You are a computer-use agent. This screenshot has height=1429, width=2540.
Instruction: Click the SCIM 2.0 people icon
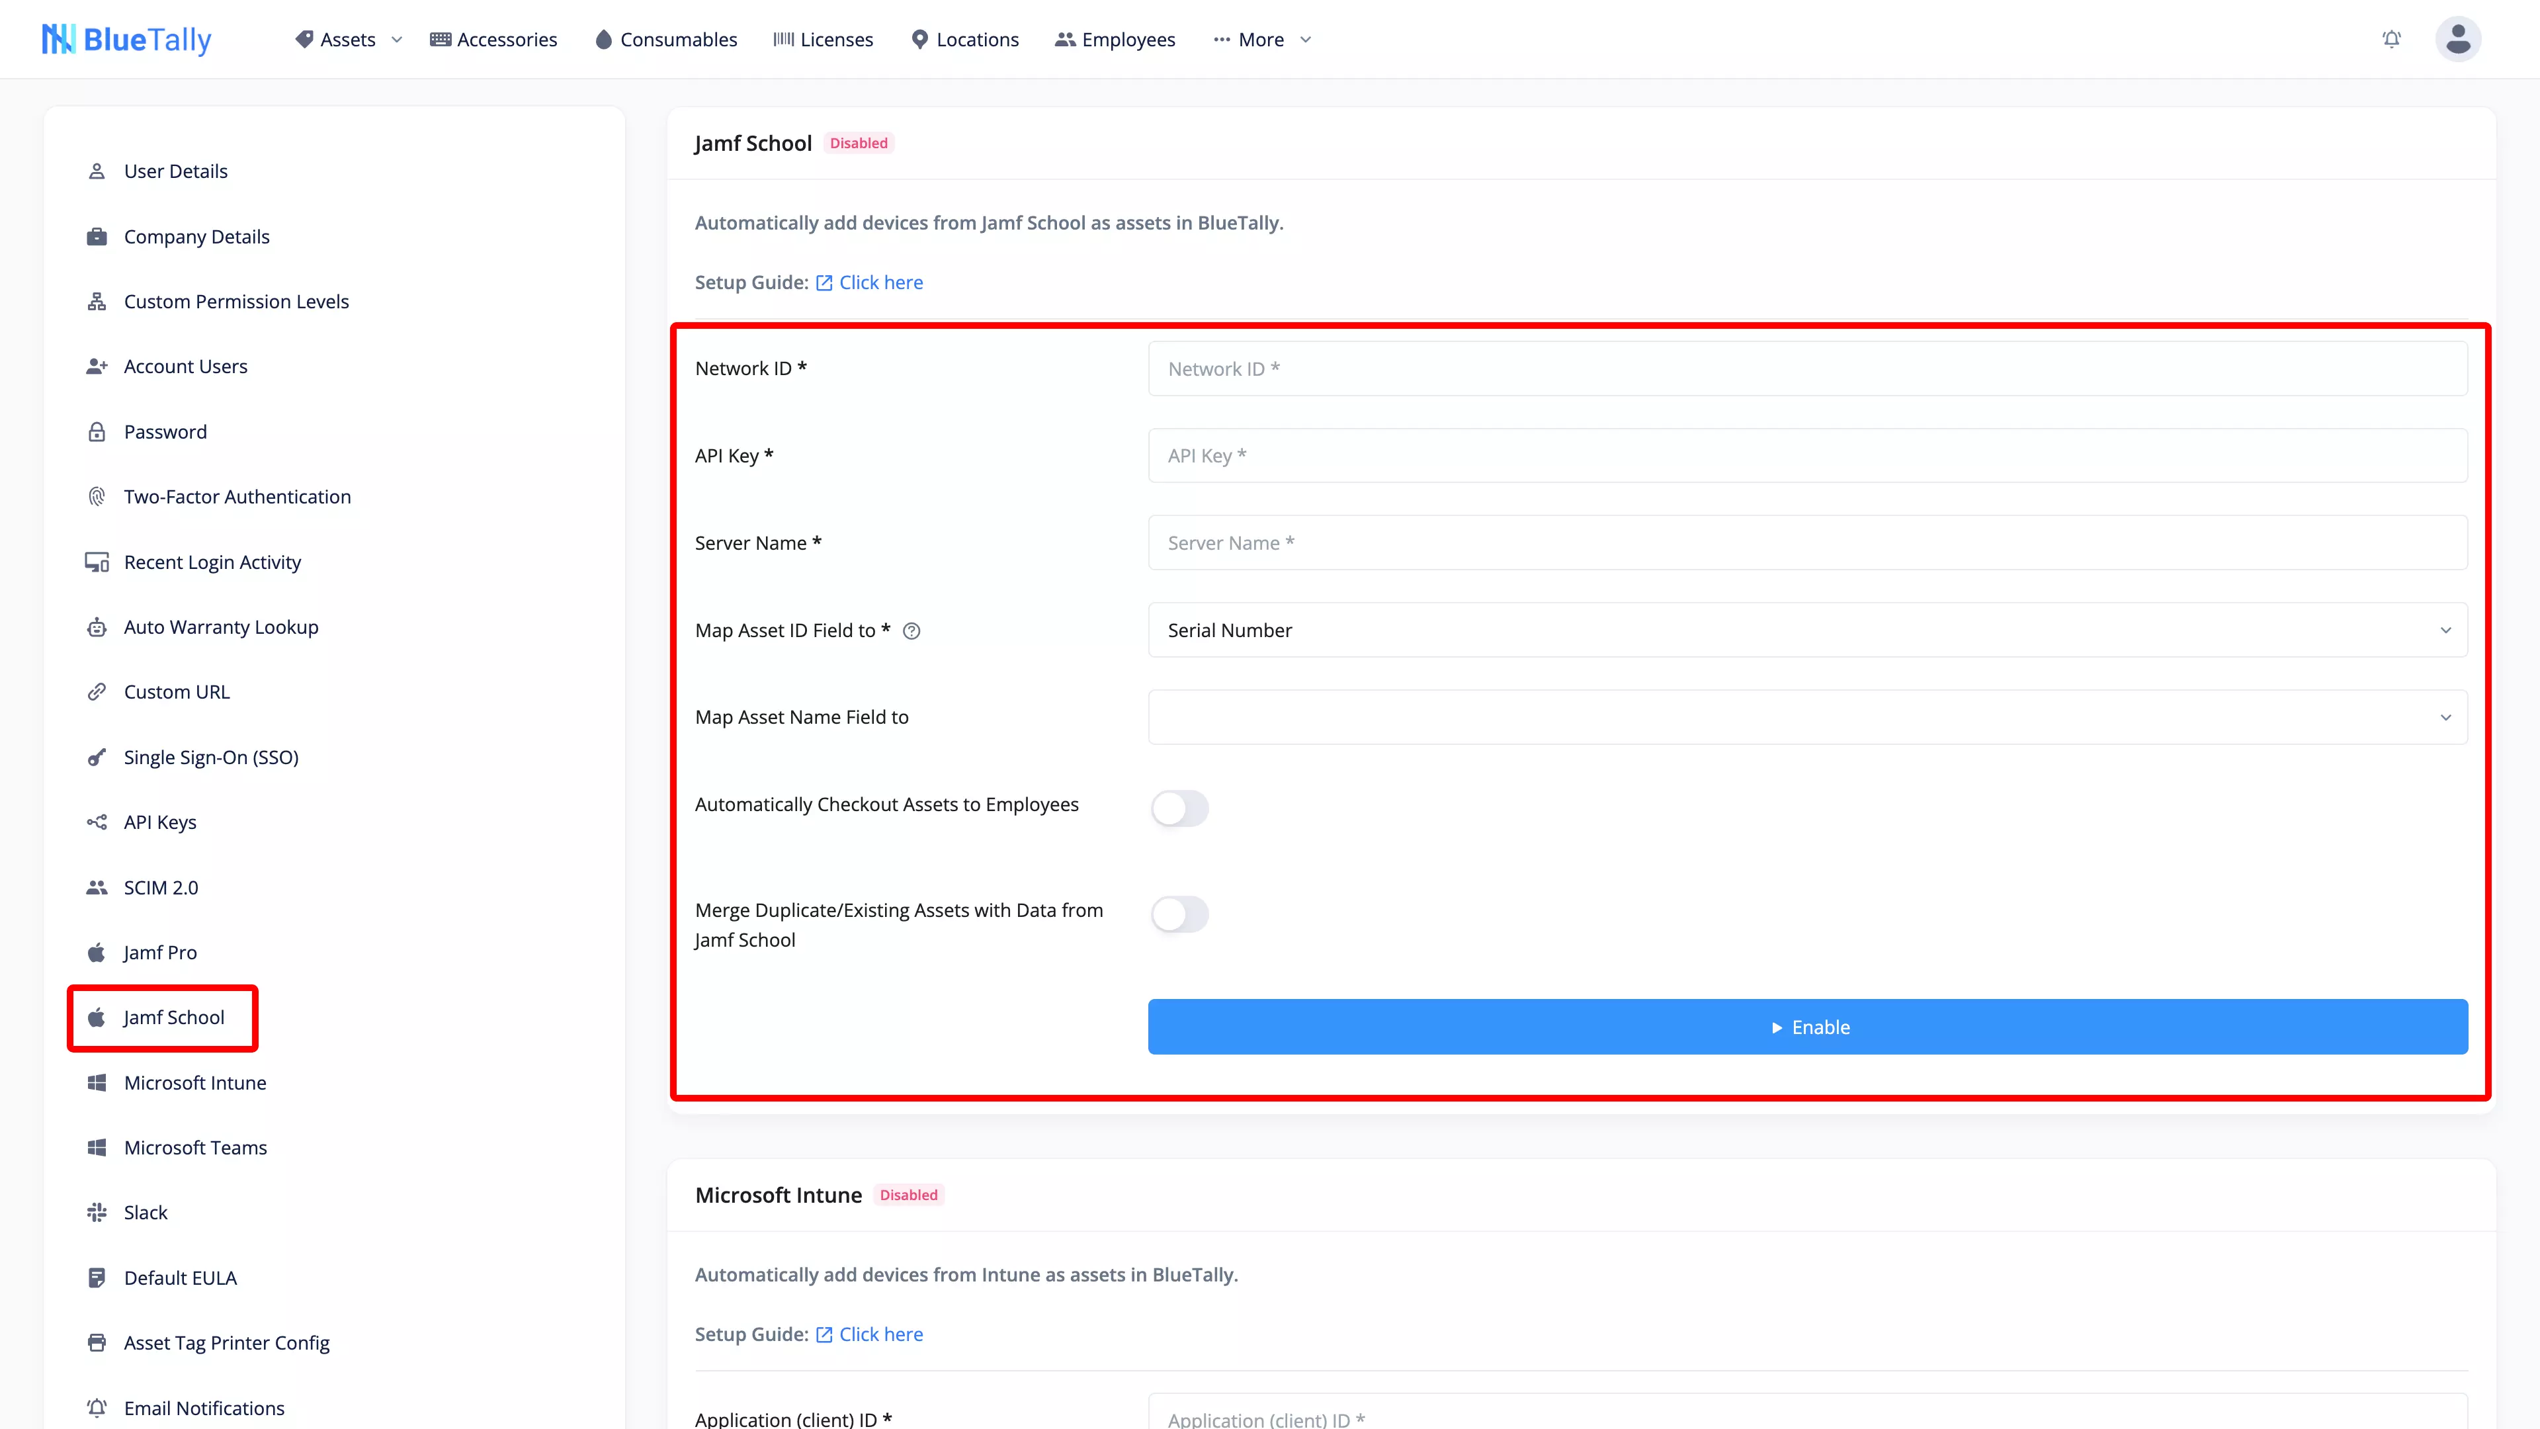[x=97, y=888]
